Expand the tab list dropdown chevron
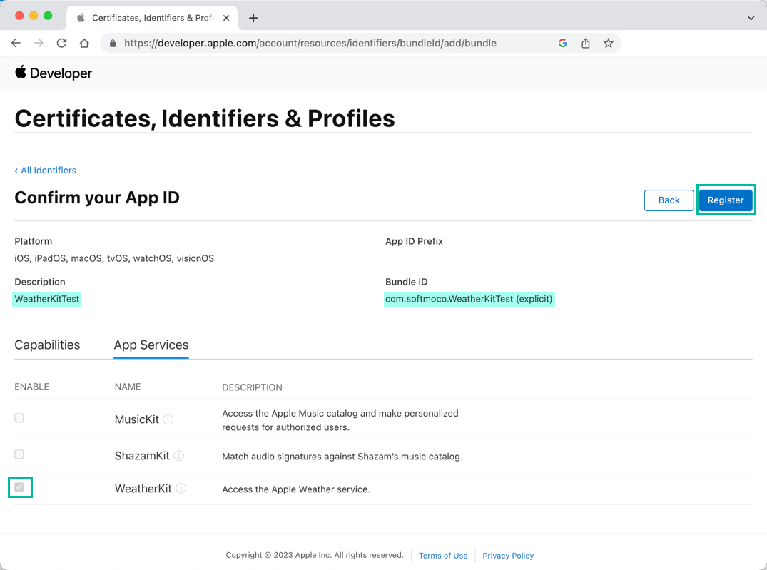Viewport: 767px width, 570px height. [751, 18]
